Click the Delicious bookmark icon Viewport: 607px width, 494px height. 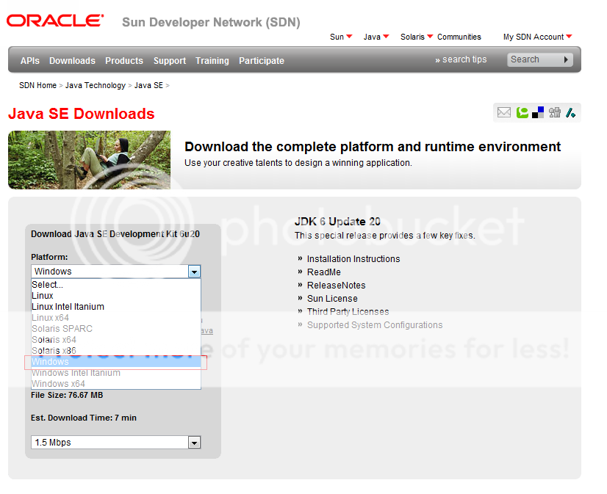pyautogui.click(x=538, y=112)
